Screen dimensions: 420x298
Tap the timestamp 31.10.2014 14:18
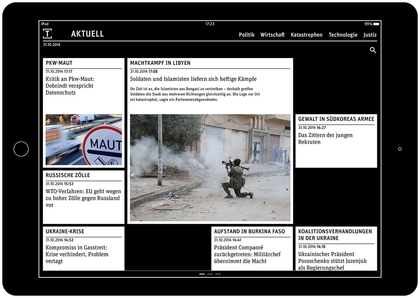pyautogui.click(x=312, y=246)
